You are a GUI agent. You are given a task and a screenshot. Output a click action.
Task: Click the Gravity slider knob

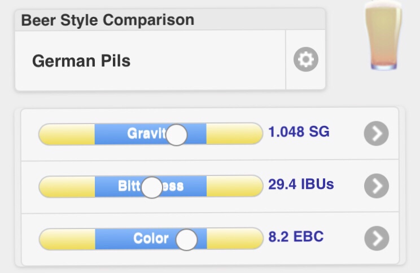(x=177, y=135)
